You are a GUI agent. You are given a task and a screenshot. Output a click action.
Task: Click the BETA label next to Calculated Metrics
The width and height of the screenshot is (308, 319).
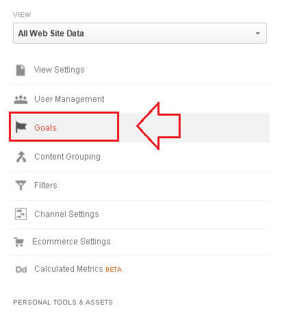114,270
